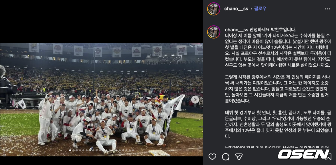Jump to the second carousel dot indicator
This screenshot has width=336, height=165.
point(73,150)
